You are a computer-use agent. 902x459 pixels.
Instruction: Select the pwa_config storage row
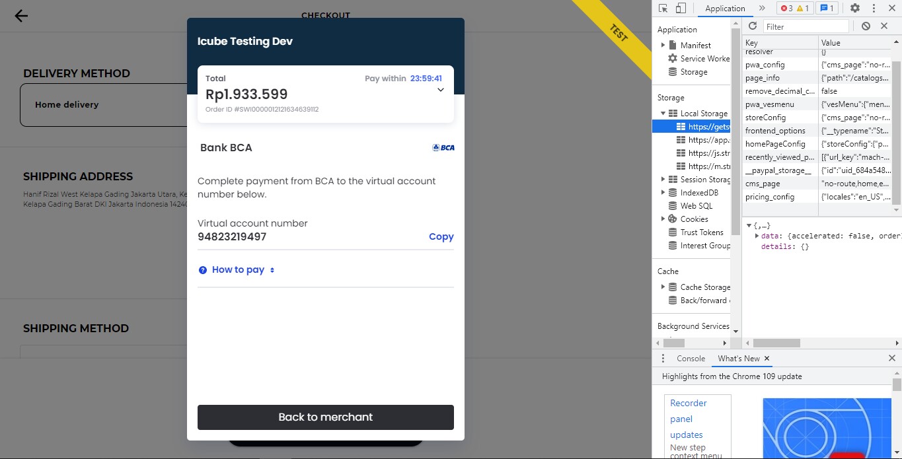click(x=817, y=65)
